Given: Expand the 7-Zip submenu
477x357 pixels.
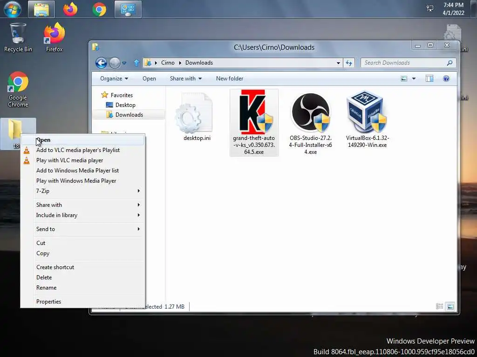Looking at the screenshot, I should (82, 191).
